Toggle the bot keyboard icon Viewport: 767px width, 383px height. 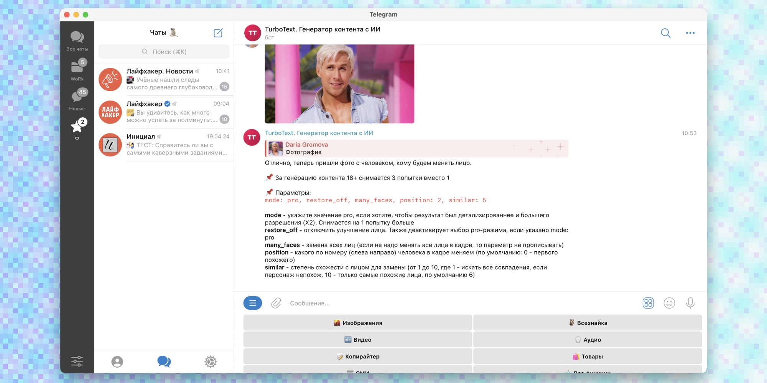648,303
